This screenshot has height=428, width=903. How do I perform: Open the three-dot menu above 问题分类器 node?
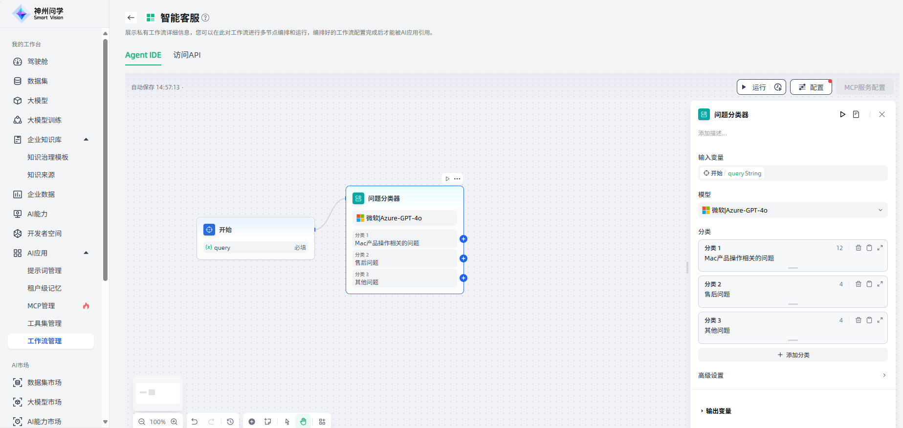tap(457, 179)
